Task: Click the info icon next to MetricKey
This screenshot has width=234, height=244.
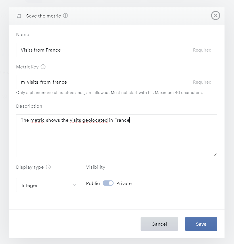Action: coord(43,67)
